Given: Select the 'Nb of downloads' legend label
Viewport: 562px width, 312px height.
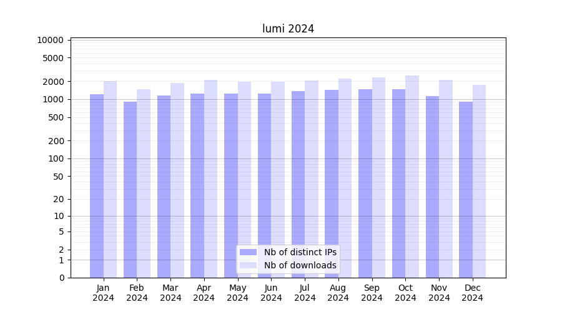Looking at the screenshot, I should click(300, 265).
